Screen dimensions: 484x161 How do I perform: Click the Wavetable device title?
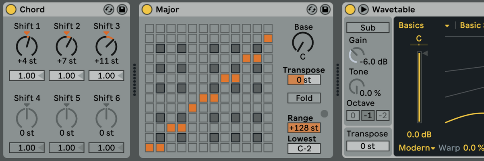393,9
